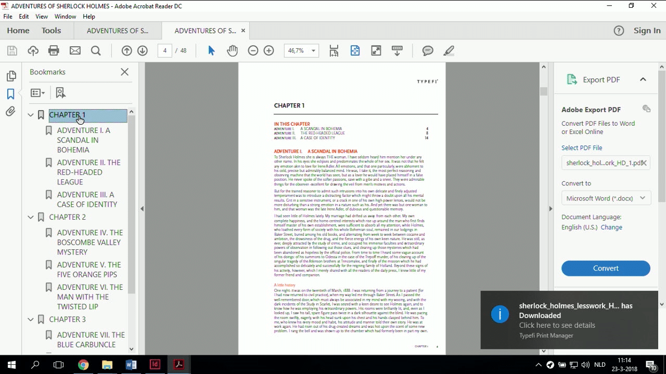Toggle the Bookmarks panel icon

pos(11,94)
